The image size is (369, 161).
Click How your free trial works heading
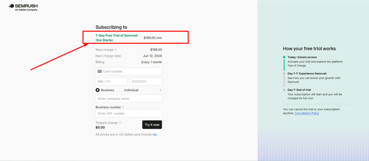point(309,49)
